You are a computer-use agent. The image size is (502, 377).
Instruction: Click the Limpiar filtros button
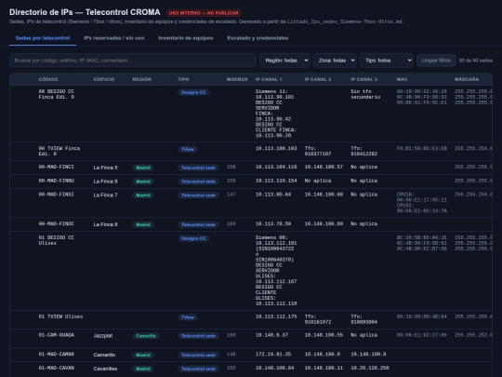(436, 61)
